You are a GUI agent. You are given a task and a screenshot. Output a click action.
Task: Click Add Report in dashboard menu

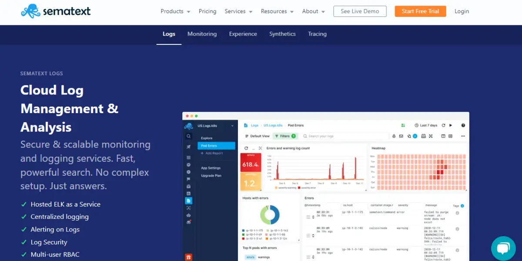click(x=212, y=153)
